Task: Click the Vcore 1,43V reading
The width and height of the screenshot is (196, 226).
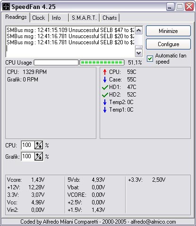Action: (26, 180)
